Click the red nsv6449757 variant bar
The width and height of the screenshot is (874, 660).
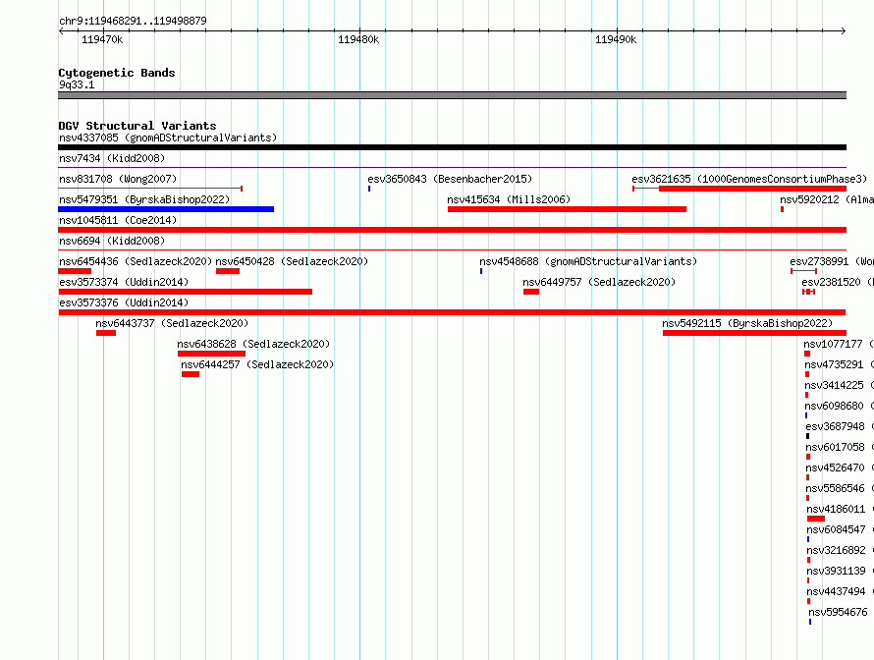[531, 292]
